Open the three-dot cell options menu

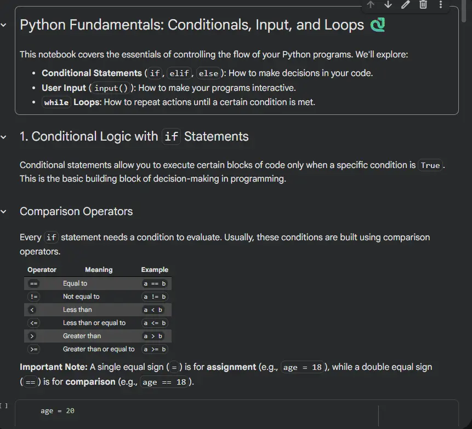(x=441, y=5)
